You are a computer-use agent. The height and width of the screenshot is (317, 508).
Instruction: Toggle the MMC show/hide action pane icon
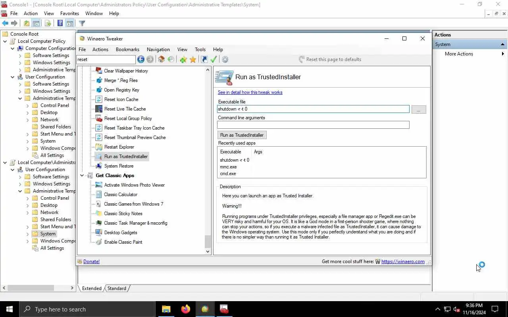click(69, 23)
